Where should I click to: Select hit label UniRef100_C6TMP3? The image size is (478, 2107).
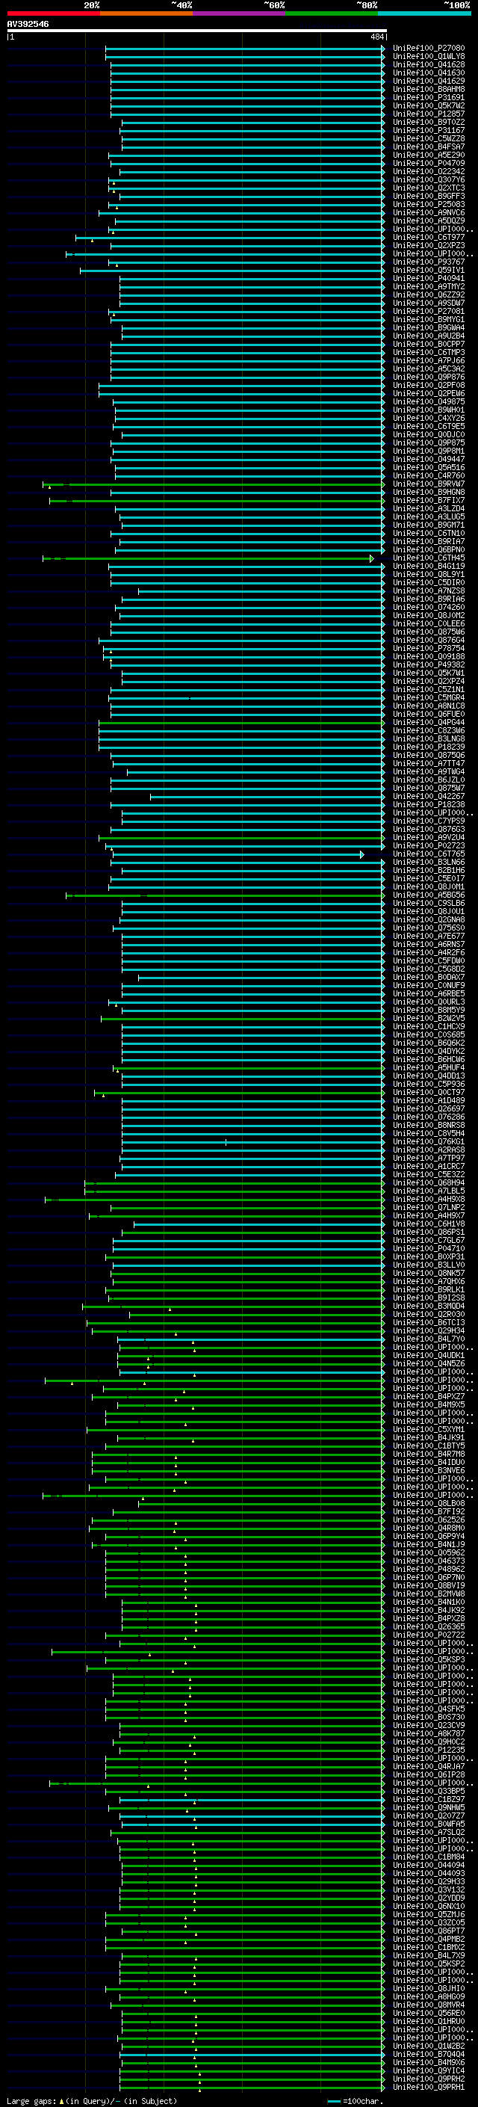point(428,353)
